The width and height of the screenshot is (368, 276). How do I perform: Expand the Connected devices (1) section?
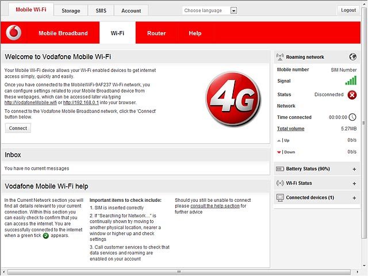pyautogui.click(x=354, y=198)
